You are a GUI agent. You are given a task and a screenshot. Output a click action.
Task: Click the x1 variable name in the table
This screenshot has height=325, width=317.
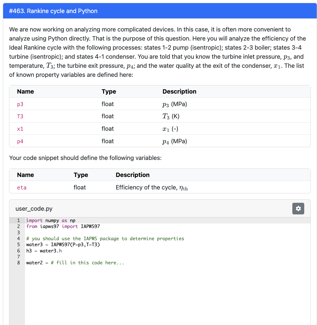(20, 129)
